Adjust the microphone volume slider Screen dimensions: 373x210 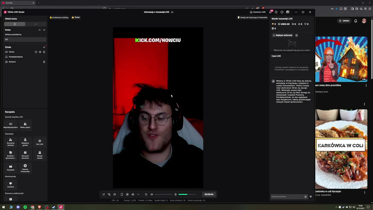187,194
